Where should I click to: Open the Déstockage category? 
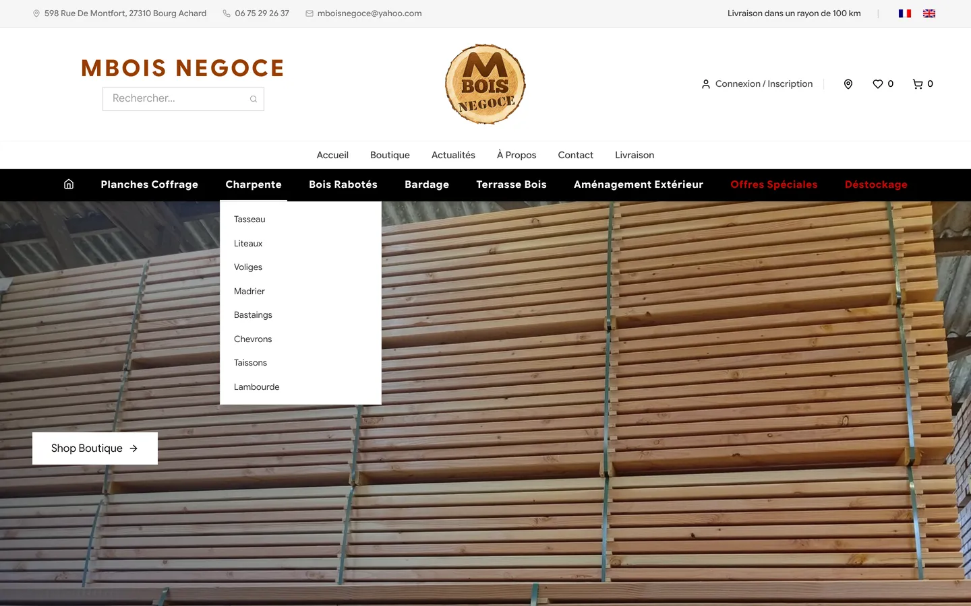(876, 184)
